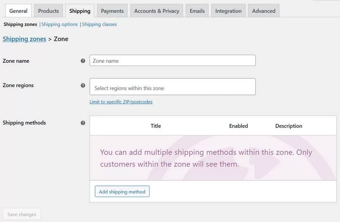Open the Shipping options subsection

pyautogui.click(x=60, y=24)
